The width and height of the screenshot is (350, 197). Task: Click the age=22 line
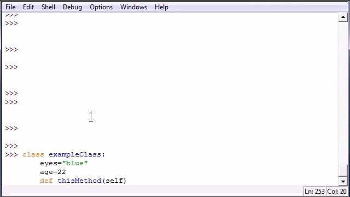[53, 172]
